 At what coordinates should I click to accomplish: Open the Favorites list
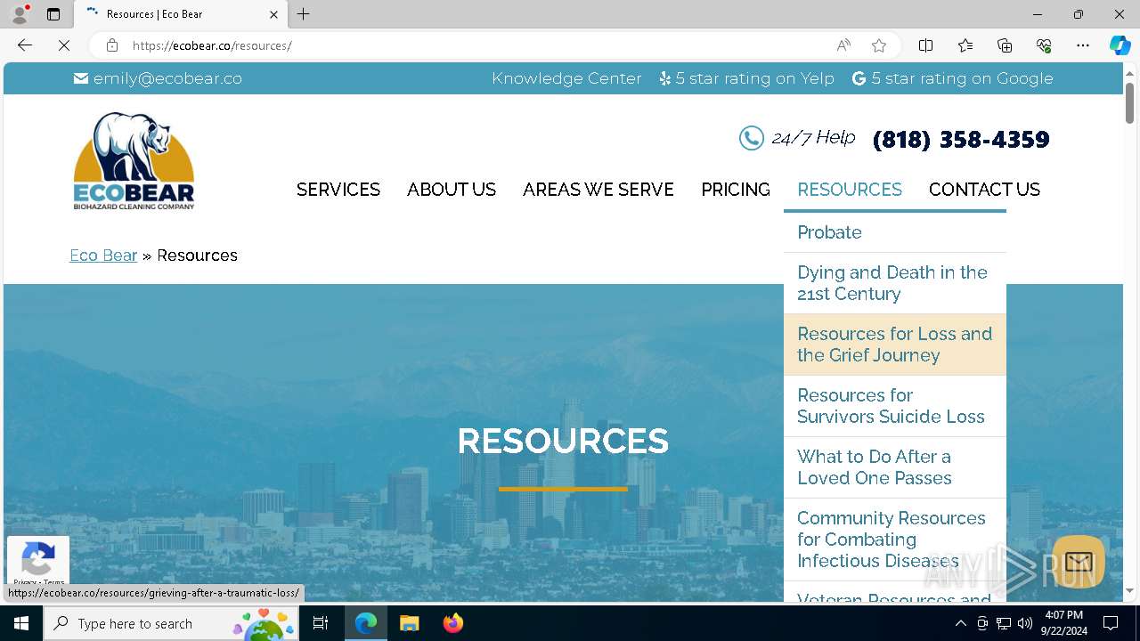click(965, 45)
